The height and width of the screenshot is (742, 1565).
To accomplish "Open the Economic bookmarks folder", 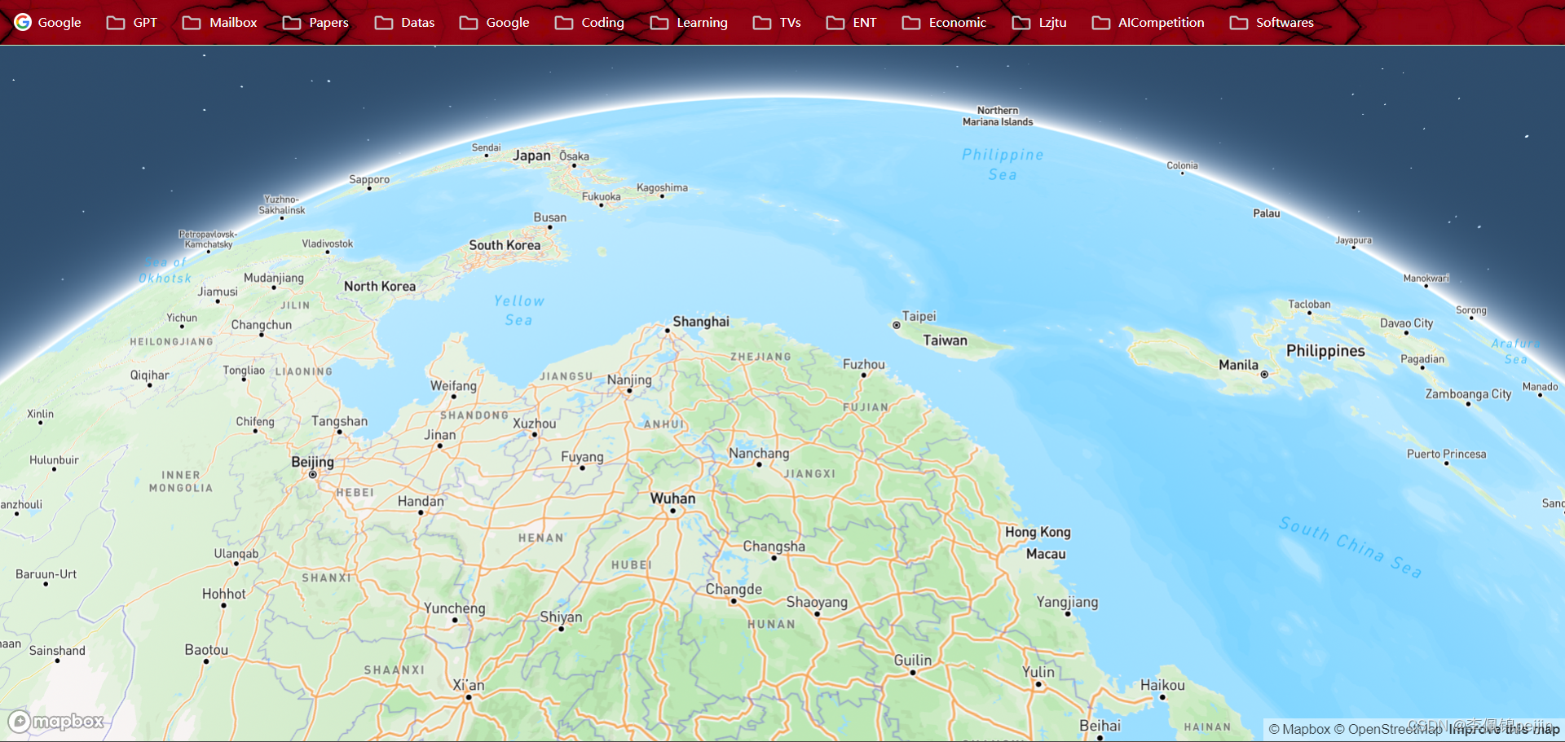I will pyautogui.click(x=945, y=23).
